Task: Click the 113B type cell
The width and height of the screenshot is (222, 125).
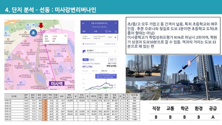Action: click(134, 111)
